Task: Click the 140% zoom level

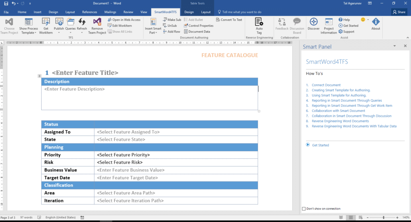Action: click(x=406, y=217)
